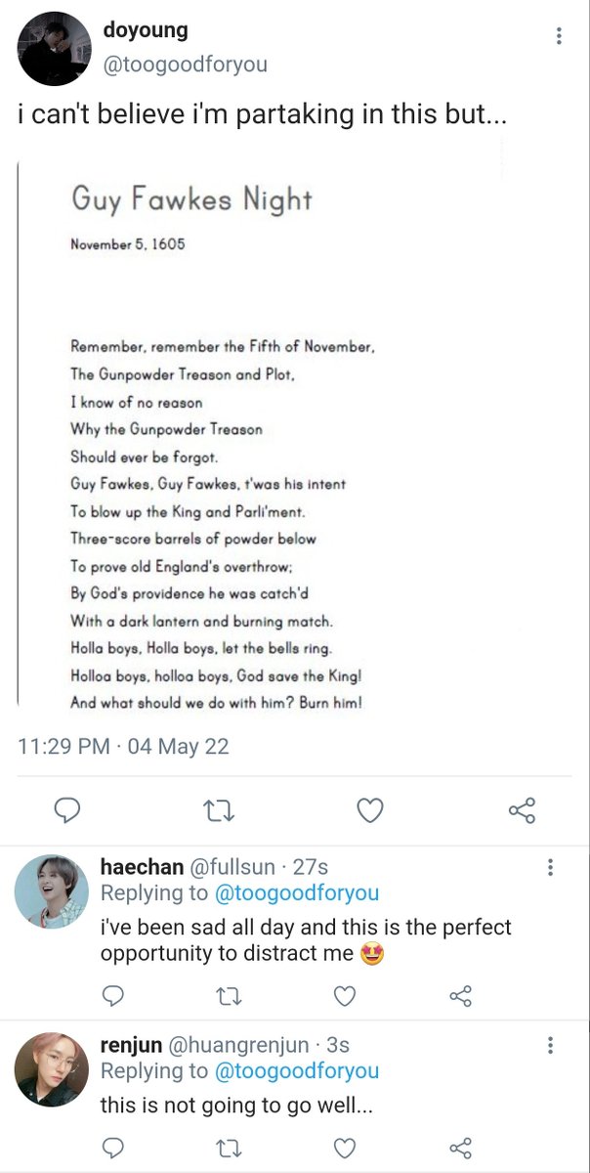Reply to haechan's comment
The image size is (590, 1173).
[x=113, y=996]
